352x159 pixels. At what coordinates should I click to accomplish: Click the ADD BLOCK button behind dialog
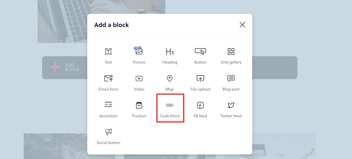pos(65,67)
